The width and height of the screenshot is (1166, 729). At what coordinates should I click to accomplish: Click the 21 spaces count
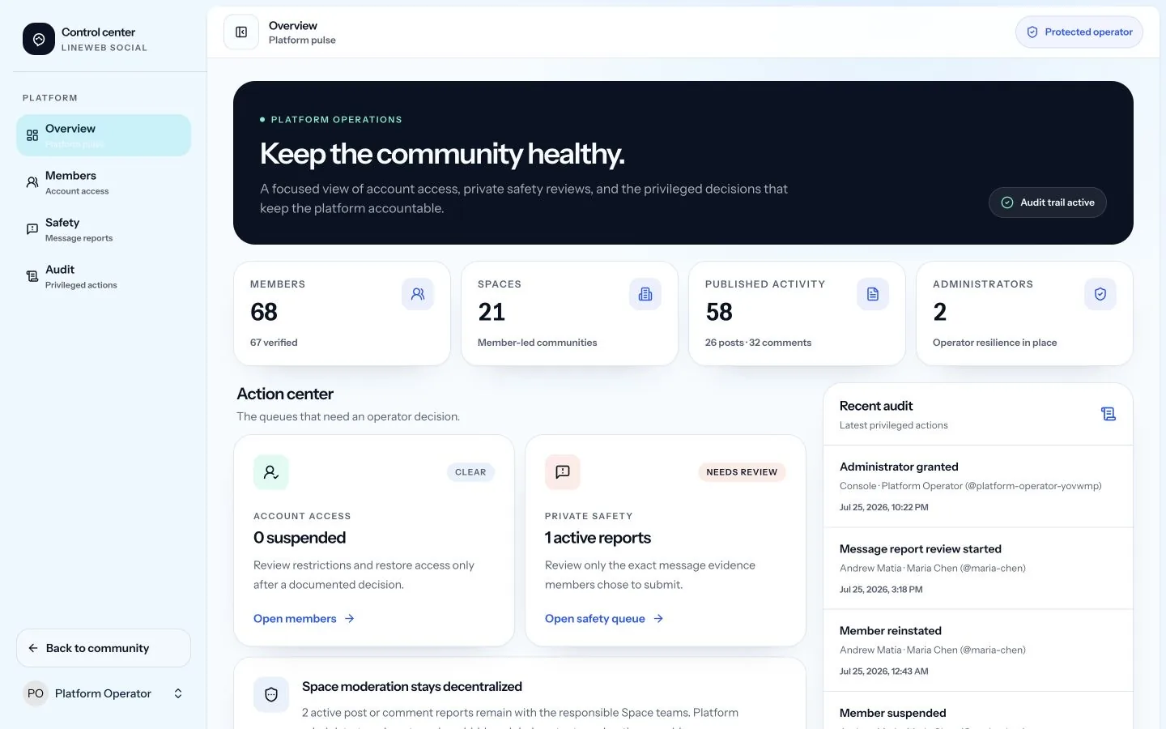[492, 312]
